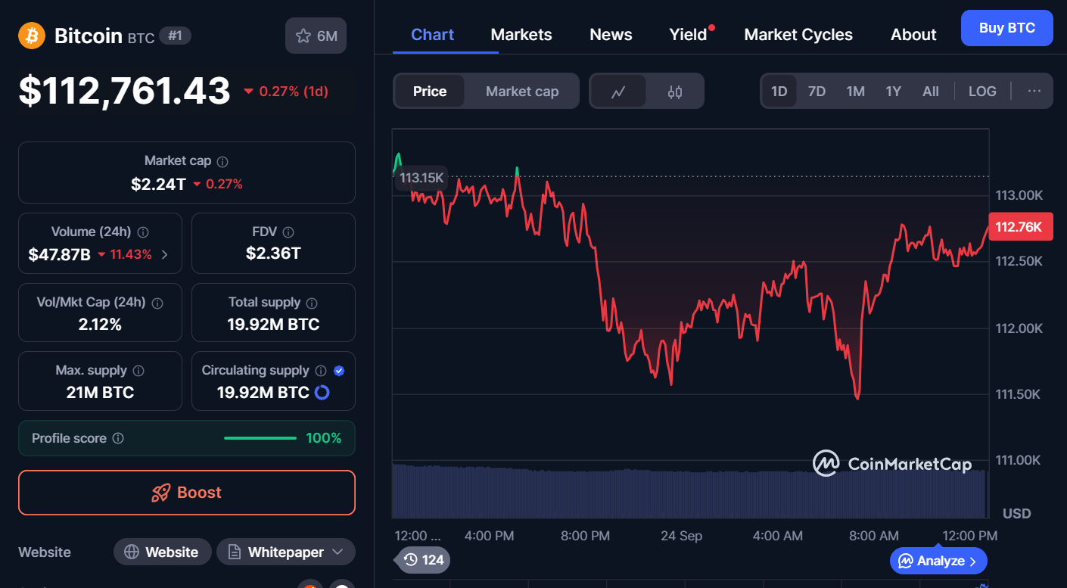Click the $112,761.43 price text

124,91
